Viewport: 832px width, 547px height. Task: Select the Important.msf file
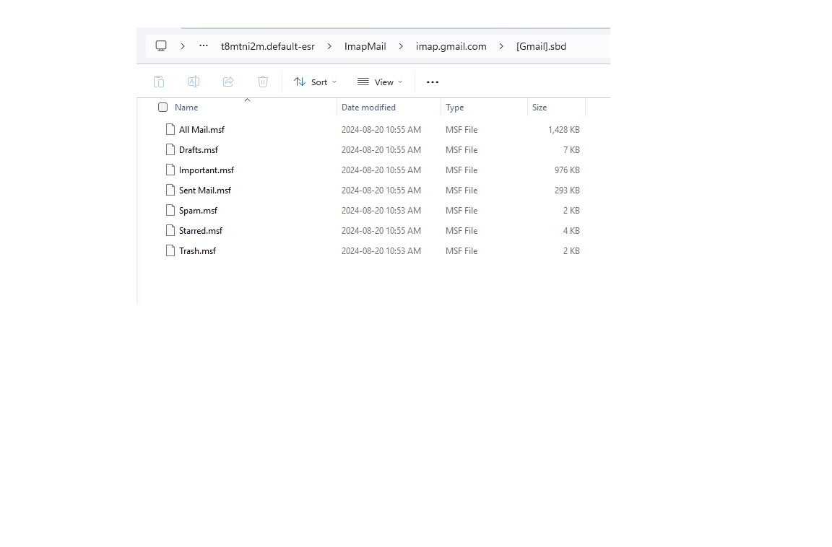(207, 170)
